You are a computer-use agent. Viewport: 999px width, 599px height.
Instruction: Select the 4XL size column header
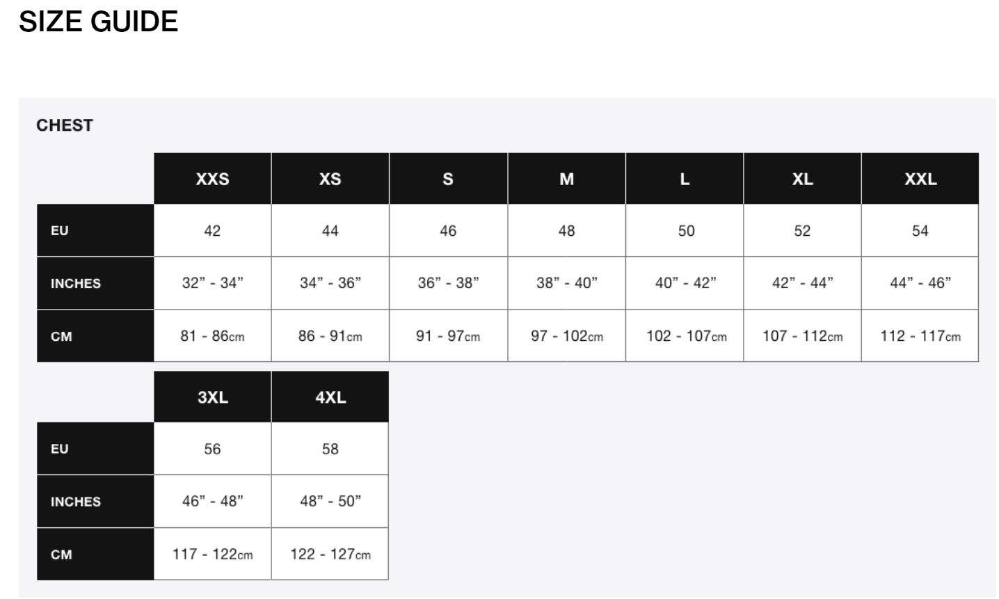point(330,397)
